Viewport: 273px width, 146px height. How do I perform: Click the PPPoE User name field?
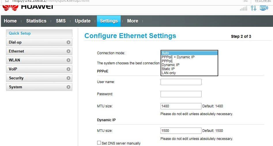181,82
